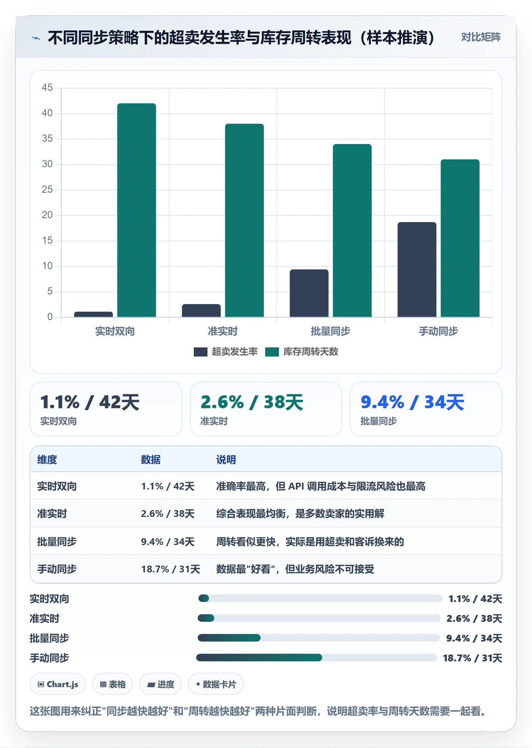Click the 准实时 table row label
The image size is (532, 748).
52,513
